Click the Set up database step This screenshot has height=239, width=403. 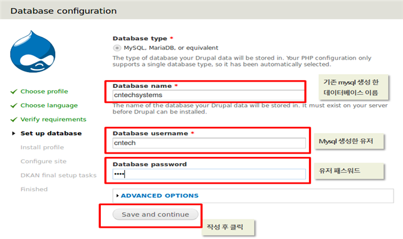tap(51, 133)
